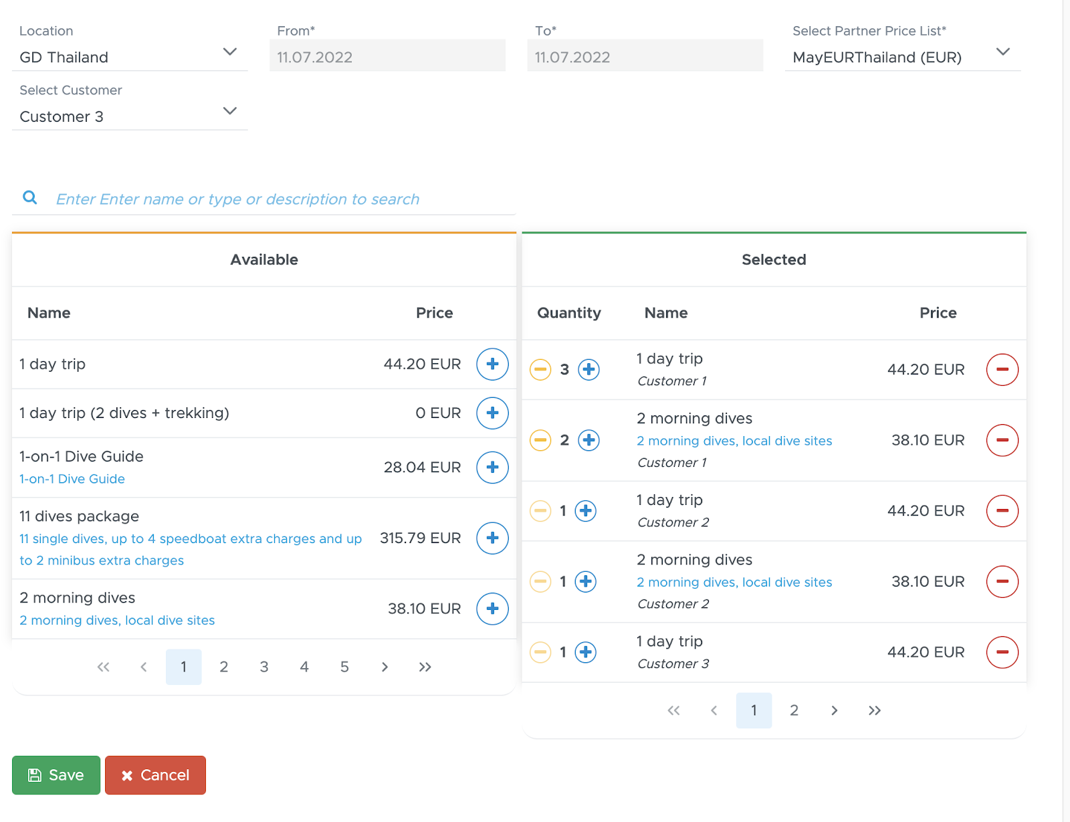Remove Customer 1's '1 day trip' row

click(1002, 370)
